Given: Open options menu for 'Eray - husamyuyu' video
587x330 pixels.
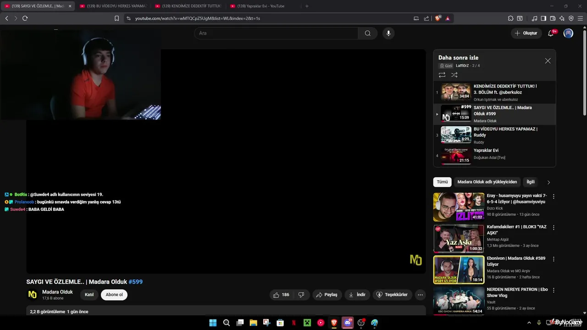Looking at the screenshot, I should (x=554, y=196).
